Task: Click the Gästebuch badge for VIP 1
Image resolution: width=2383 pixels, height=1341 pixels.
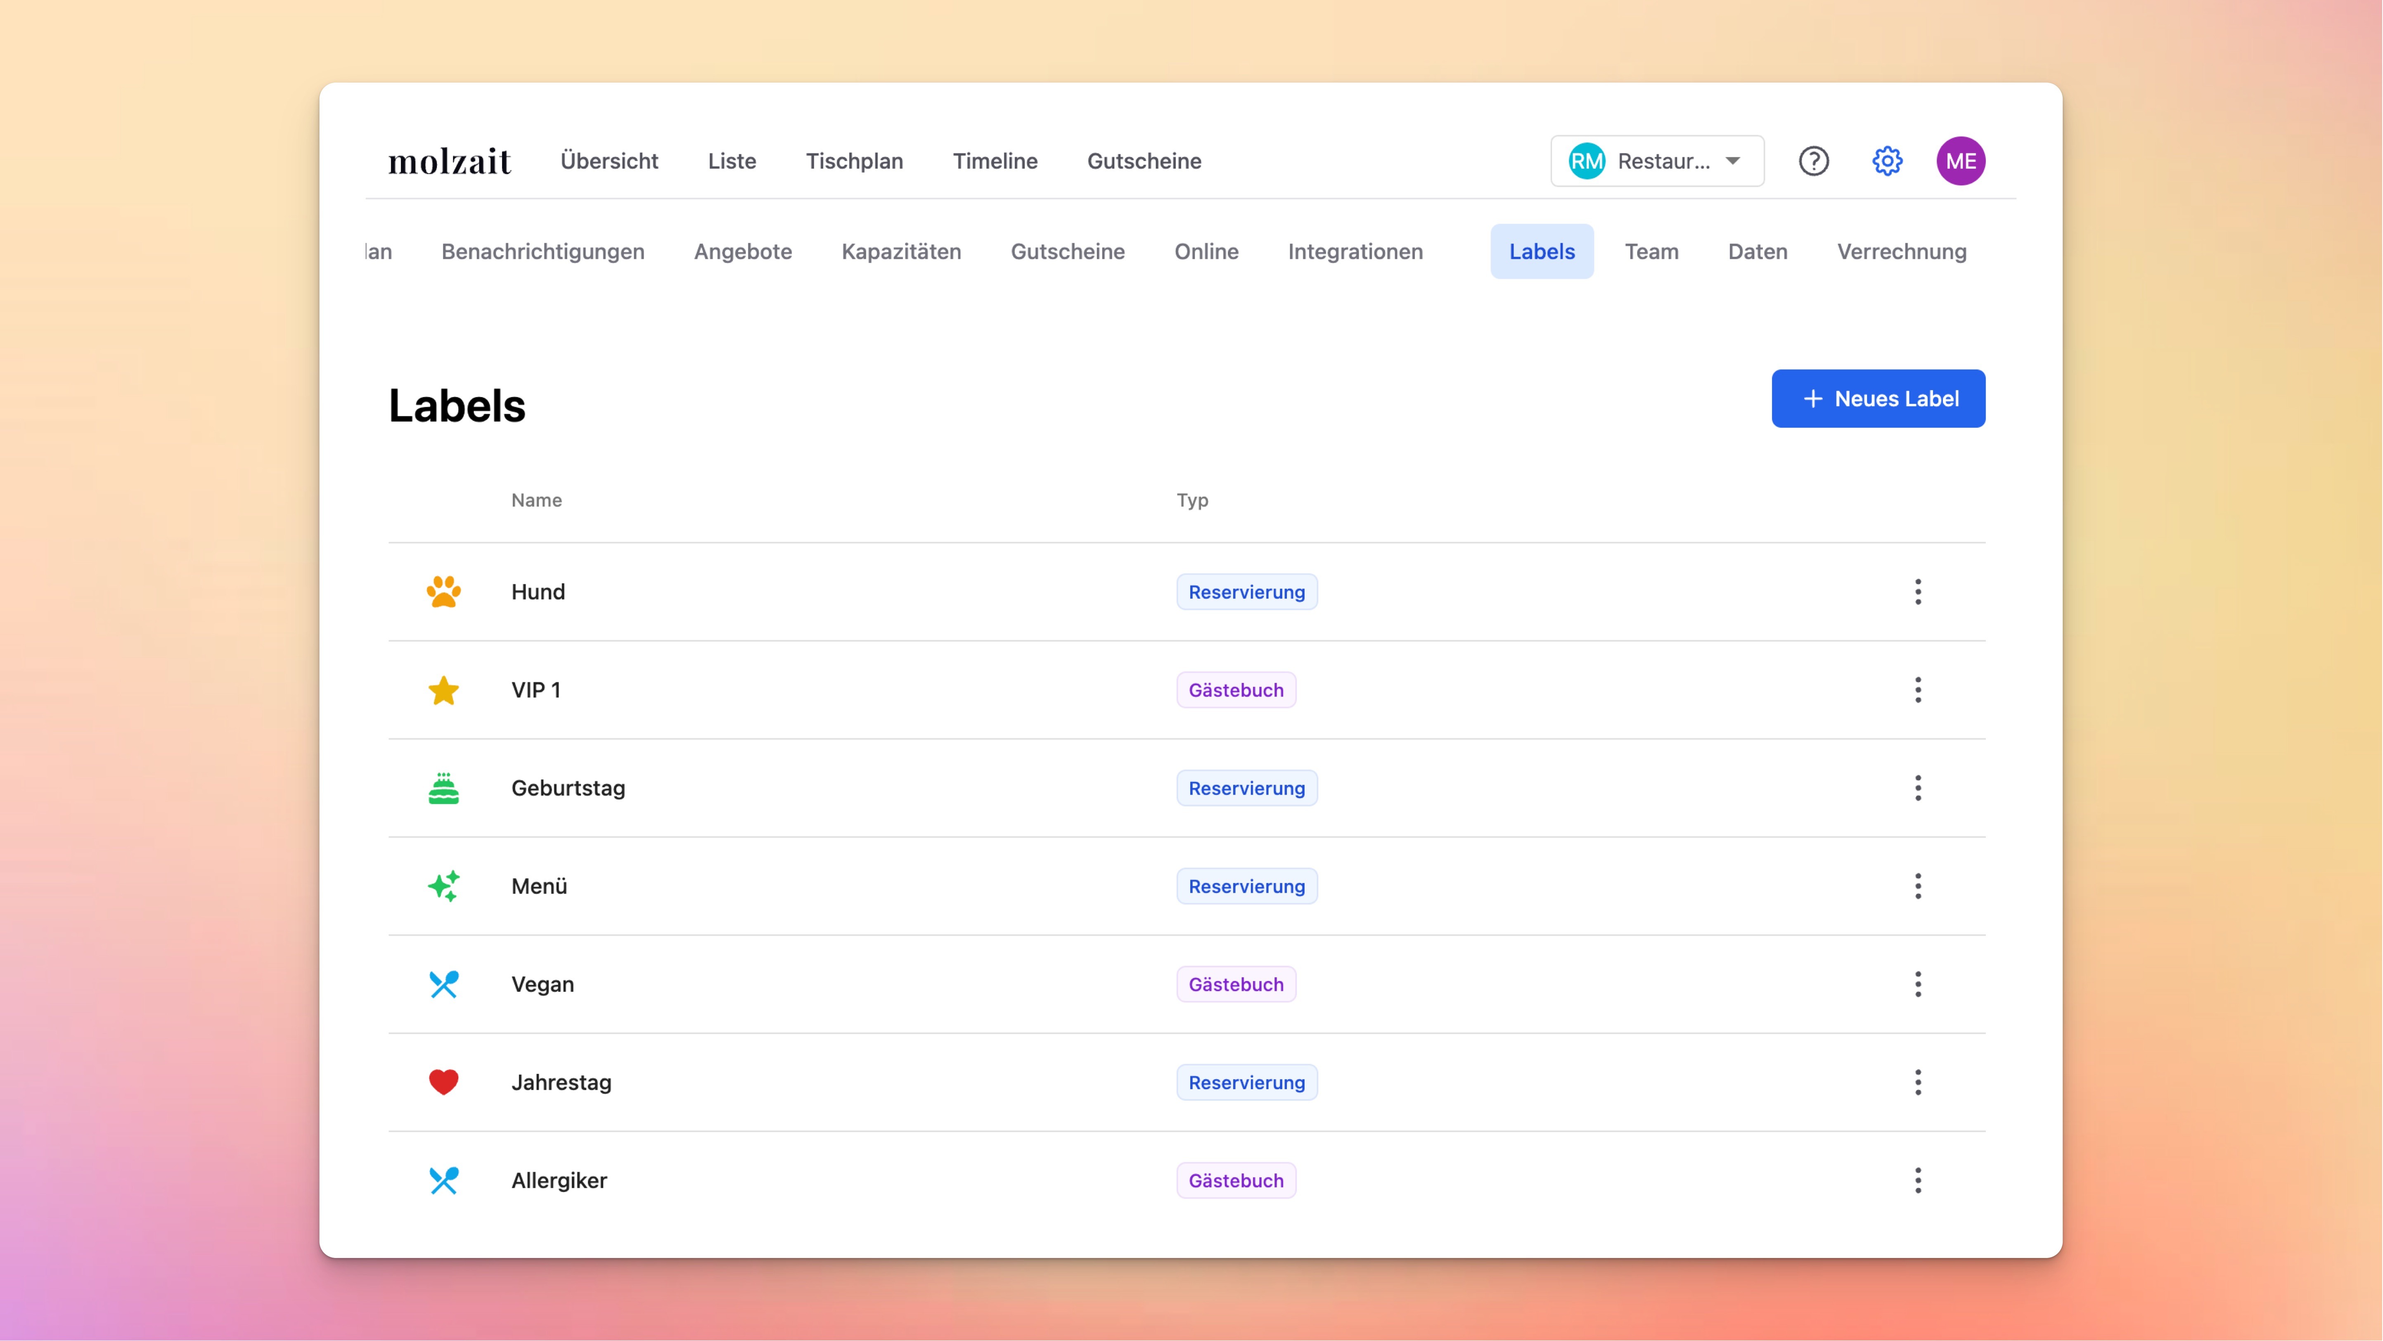Action: 1236,690
